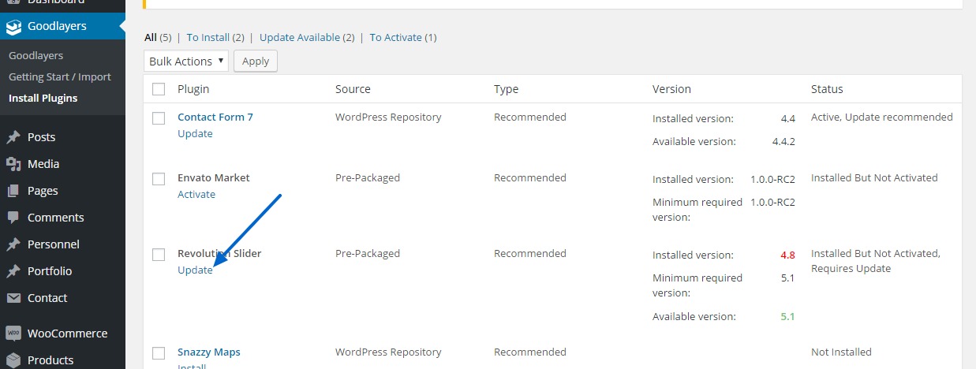Toggle the select-all checkbox in table header
The width and height of the screenshot is (976, 369).
[x=159, y=89]
